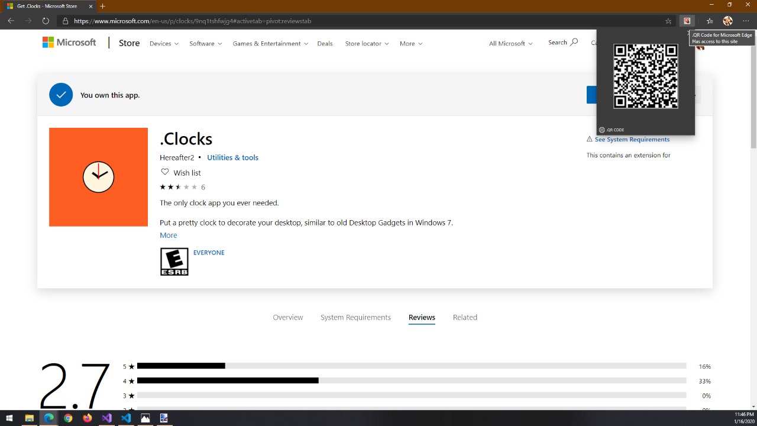The width and height of the screenshot is (757, 426).
Task: Click the 5 star rating bar
Action: [x=412, y=366]
